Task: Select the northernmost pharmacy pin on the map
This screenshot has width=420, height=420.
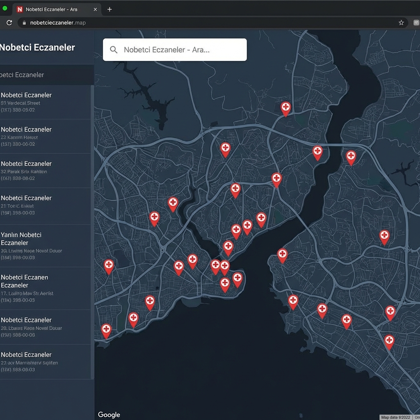Action: coord(285,108)
